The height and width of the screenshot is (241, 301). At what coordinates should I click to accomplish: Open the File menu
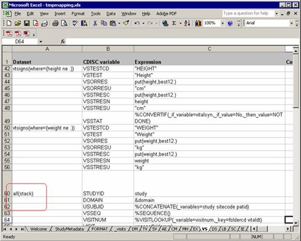coord(18,13)
